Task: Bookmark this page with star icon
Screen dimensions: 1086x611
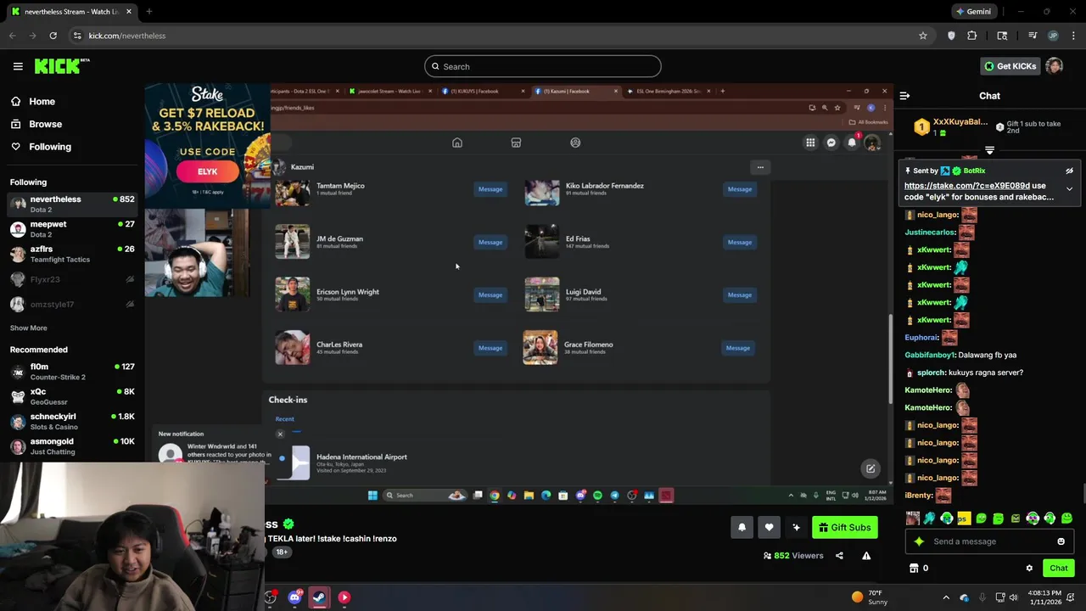Action: coord(923,36)
